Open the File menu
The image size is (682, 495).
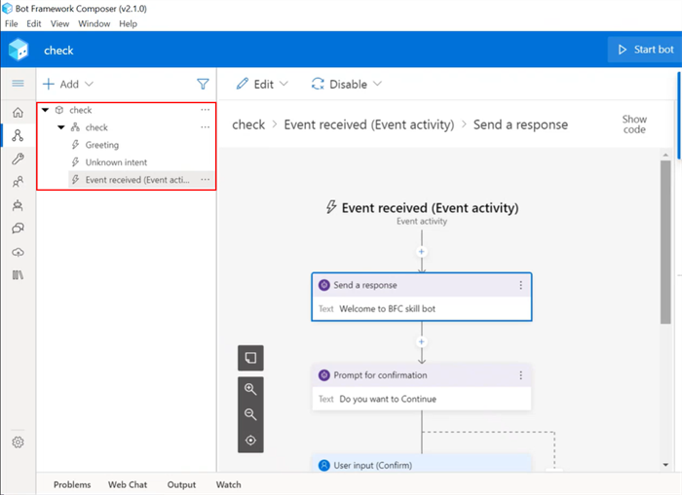tap(12, 23)
